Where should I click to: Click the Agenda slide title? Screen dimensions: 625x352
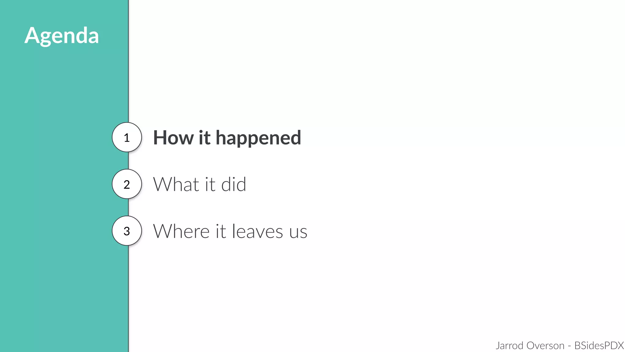(x=62, y=36)
